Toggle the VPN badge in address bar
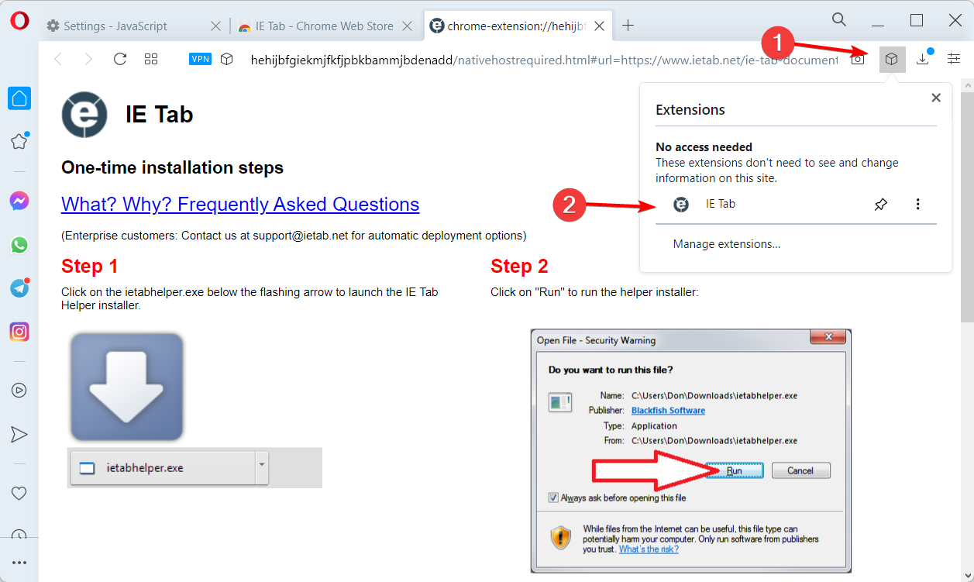The height and width of the screenshot is (582, 974). 200,59
